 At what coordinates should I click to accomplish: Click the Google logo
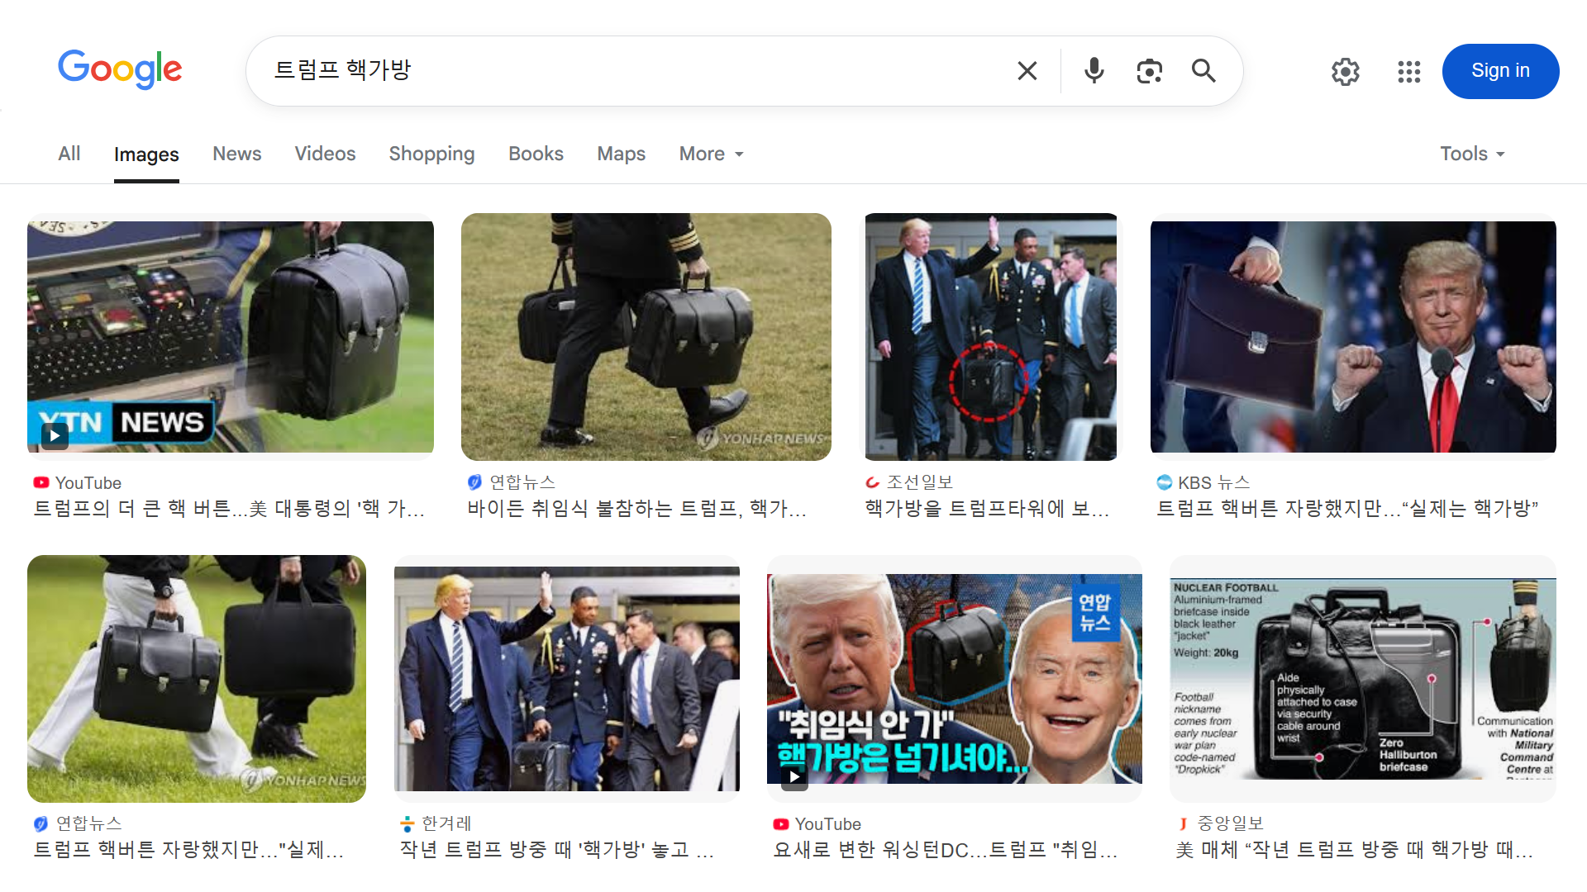pos(120,69)
